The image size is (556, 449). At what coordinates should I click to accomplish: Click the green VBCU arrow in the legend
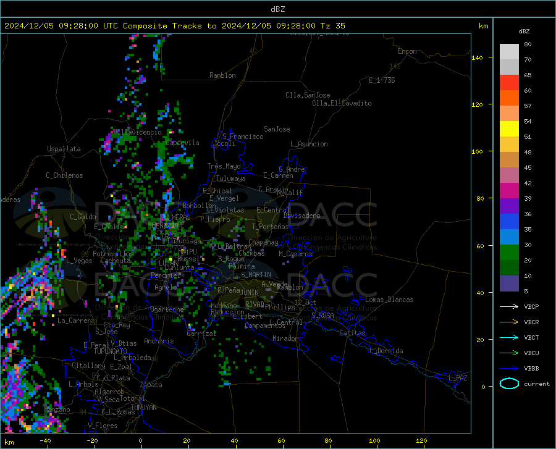point(509,353)
